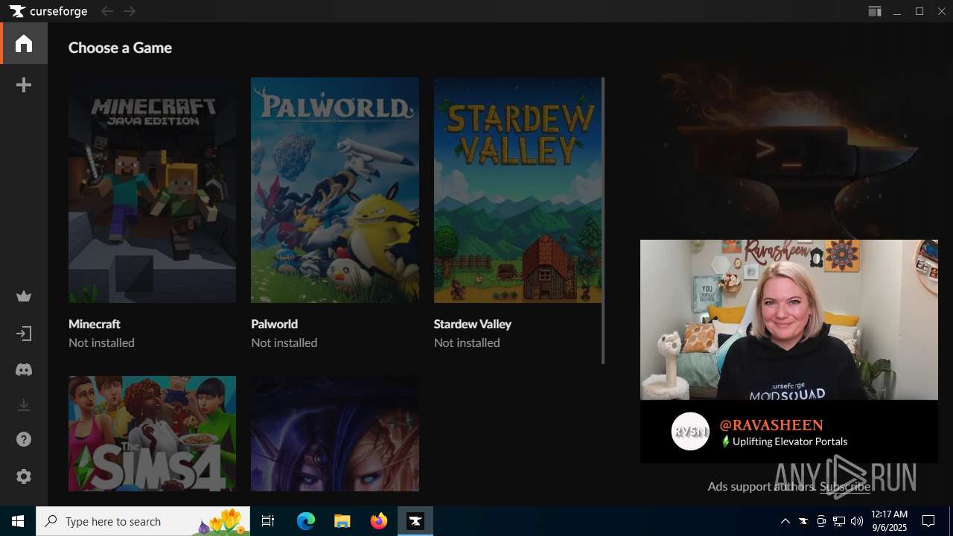The image size is (953, 536).
Task: Open the settings gear icon
Action: tap(24, 476)
